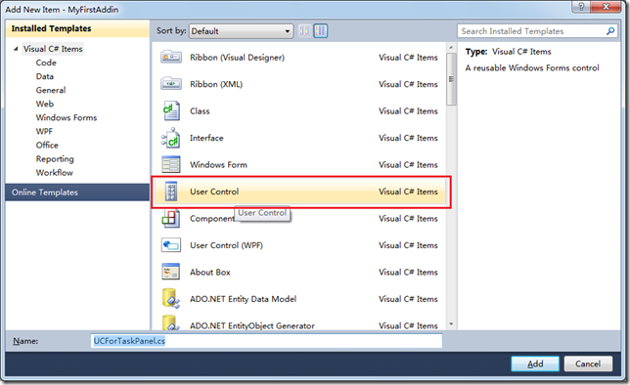
Task: Select the ADO.NET EntityObject Generator label
Action: [x=252, y=325]
